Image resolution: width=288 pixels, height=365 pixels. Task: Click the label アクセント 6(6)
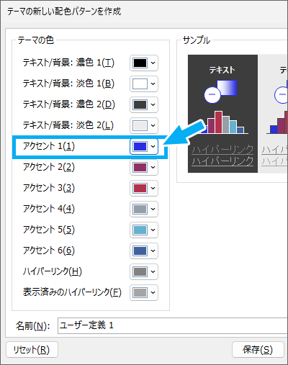click(49, 251)
